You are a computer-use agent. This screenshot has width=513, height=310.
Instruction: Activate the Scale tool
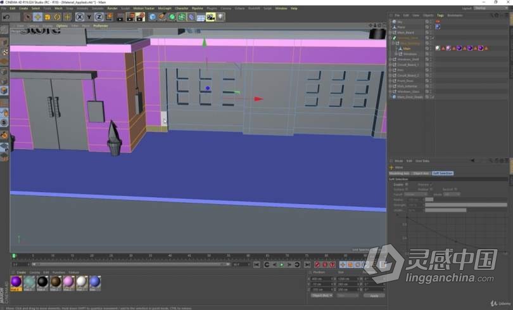(x=47, y=17)
